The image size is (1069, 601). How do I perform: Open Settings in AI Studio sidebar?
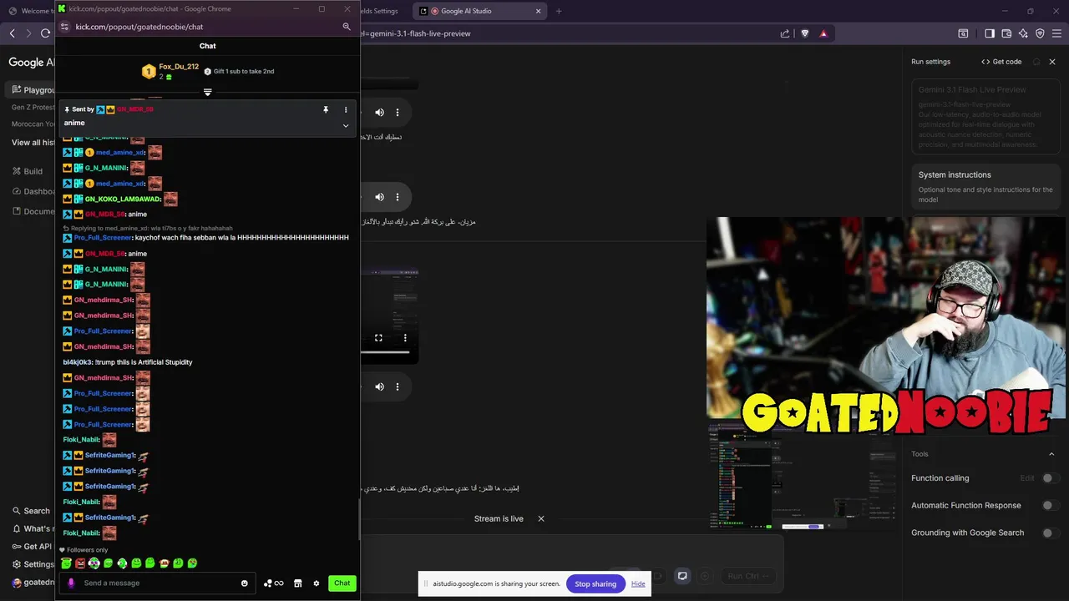33,564
